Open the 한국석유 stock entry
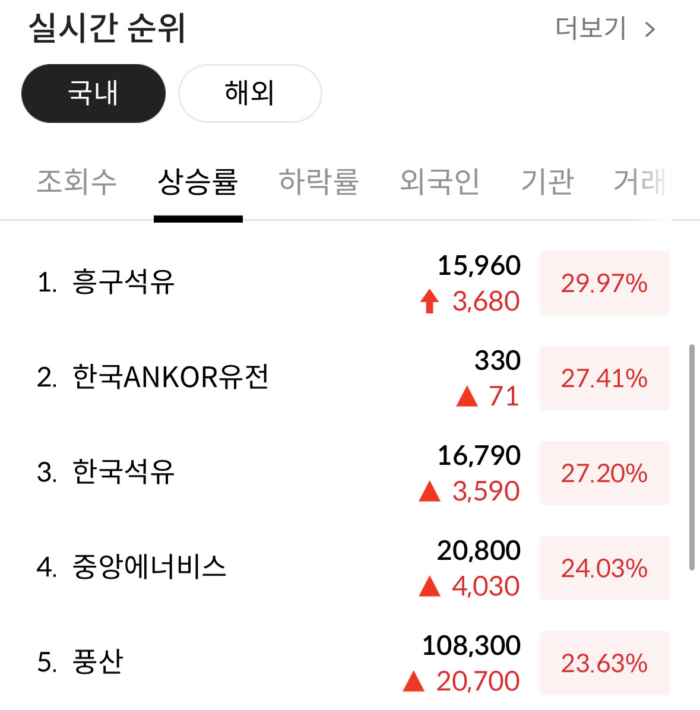 pyautogui.click(x=123, y=472)
